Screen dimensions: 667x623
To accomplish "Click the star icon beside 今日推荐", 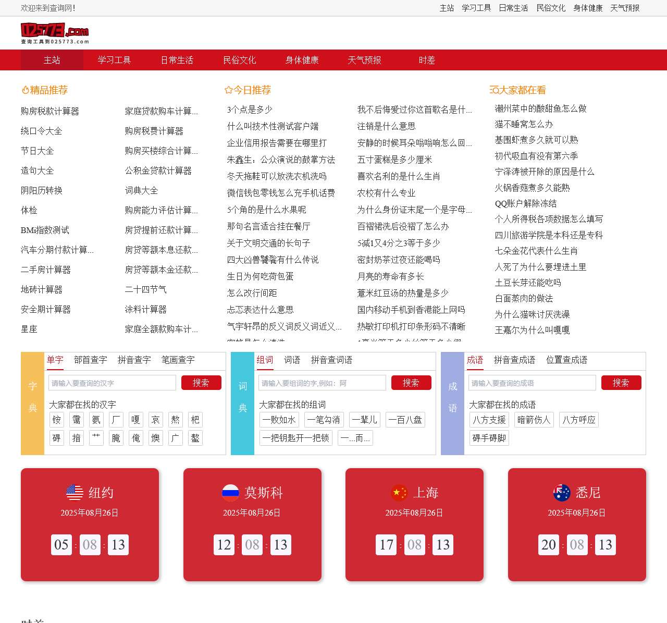I will point(228,90).
